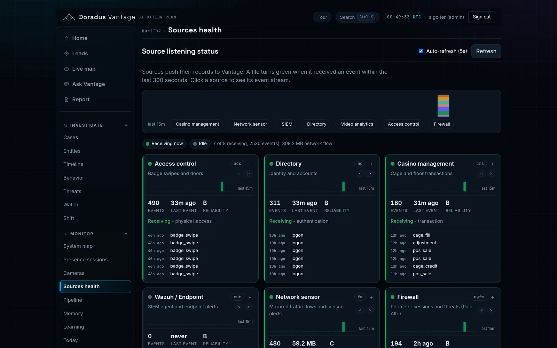The width and height of the screenshot is (557, 348).
Task: Click next arrow on Casino management tile
Action: tap(491, 173)
